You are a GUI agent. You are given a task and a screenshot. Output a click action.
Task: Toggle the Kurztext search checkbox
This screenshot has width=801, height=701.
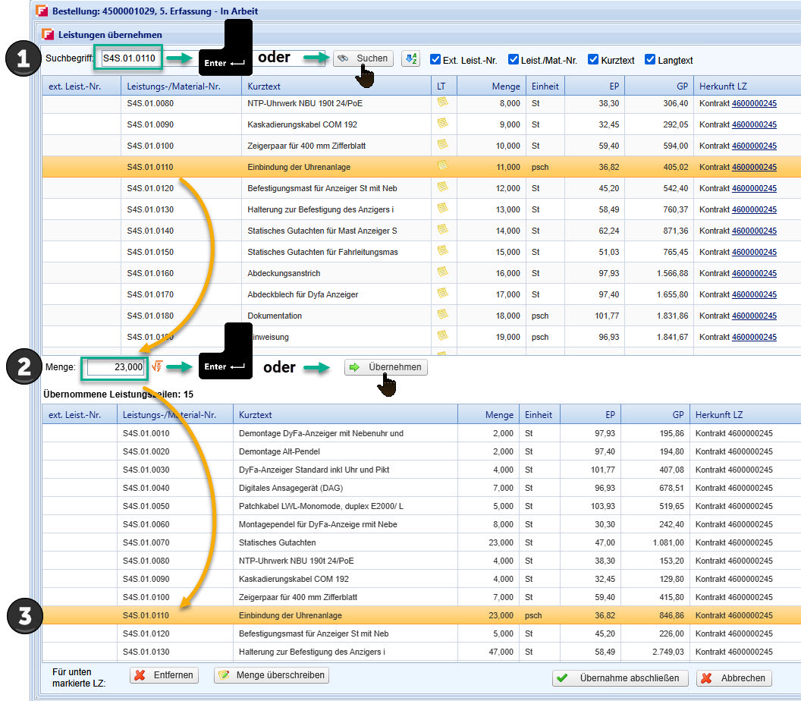pos(593,60)
